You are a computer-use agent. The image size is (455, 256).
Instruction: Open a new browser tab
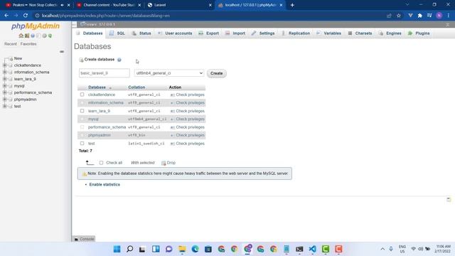(292, 5)
